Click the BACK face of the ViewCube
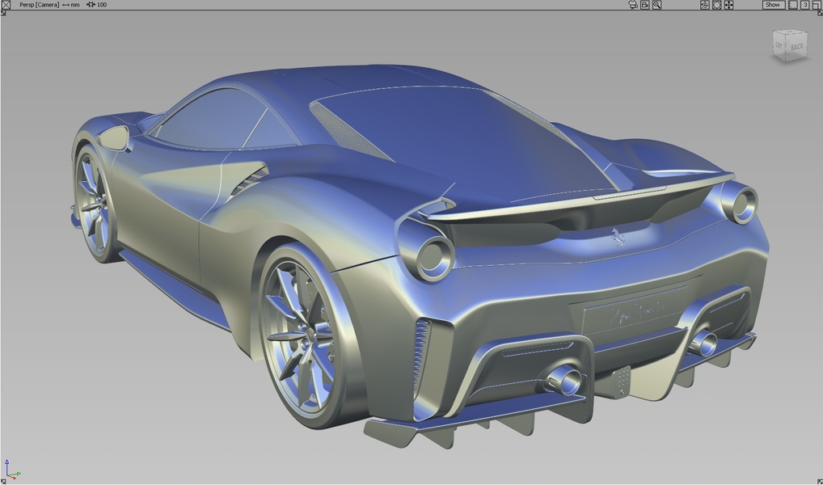 point(797,46)
